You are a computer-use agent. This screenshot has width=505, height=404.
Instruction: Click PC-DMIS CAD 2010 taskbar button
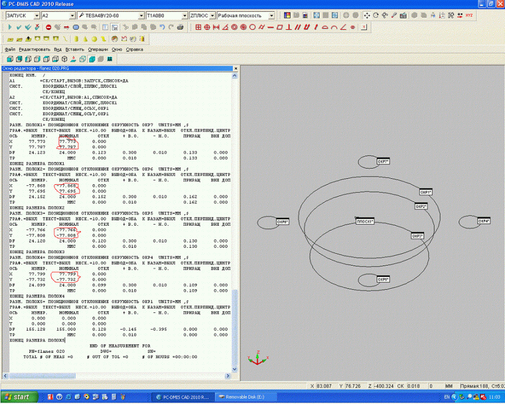coord(183,397)
